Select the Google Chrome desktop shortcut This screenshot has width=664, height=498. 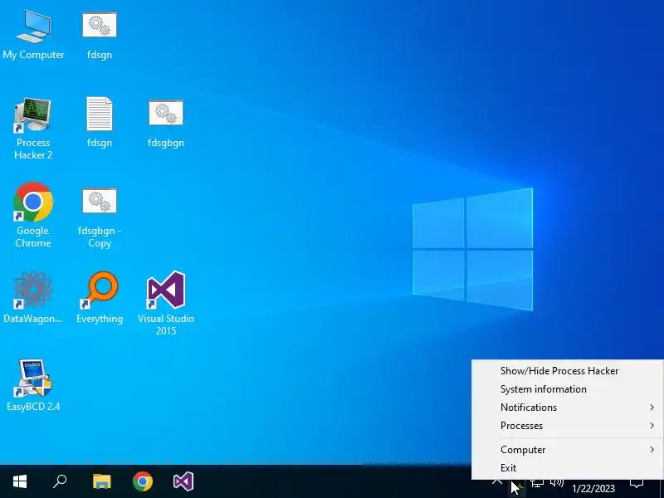point(33,215)
